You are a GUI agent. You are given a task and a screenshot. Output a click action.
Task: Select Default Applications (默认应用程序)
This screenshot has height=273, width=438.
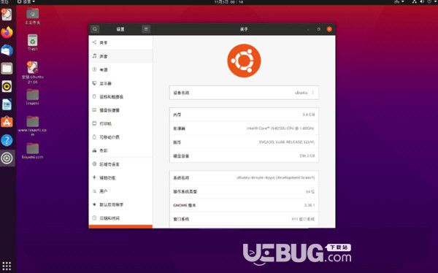(x=120, y=204)
